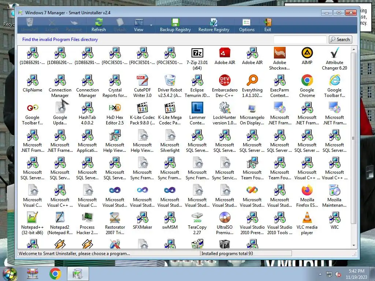Select the SFXMaker program icon
Viewport: 375px width, 281px height.
click(x=142, y=221)
